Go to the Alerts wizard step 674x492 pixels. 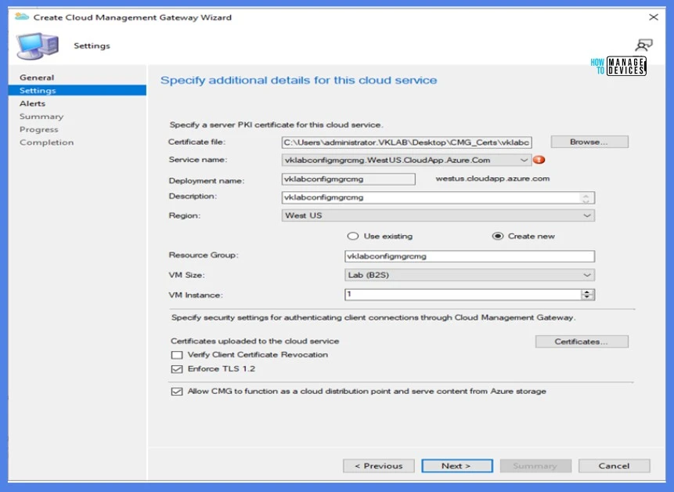click(32, 103)
